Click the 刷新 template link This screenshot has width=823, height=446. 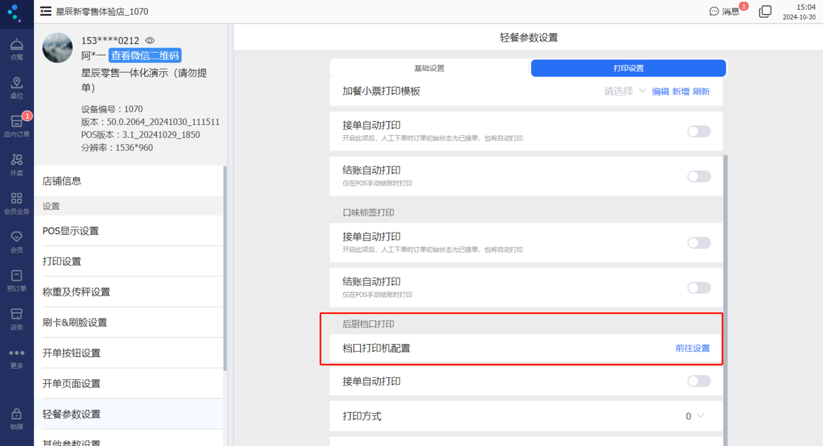click(x=701, y=92)
